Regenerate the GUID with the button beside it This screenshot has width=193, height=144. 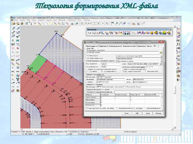(161, 64)
